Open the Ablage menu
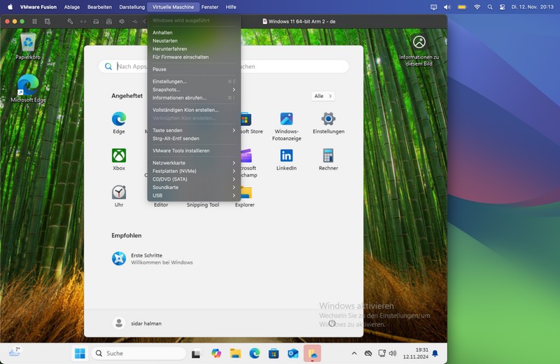560x364 pixels. (x=72, y=7)
